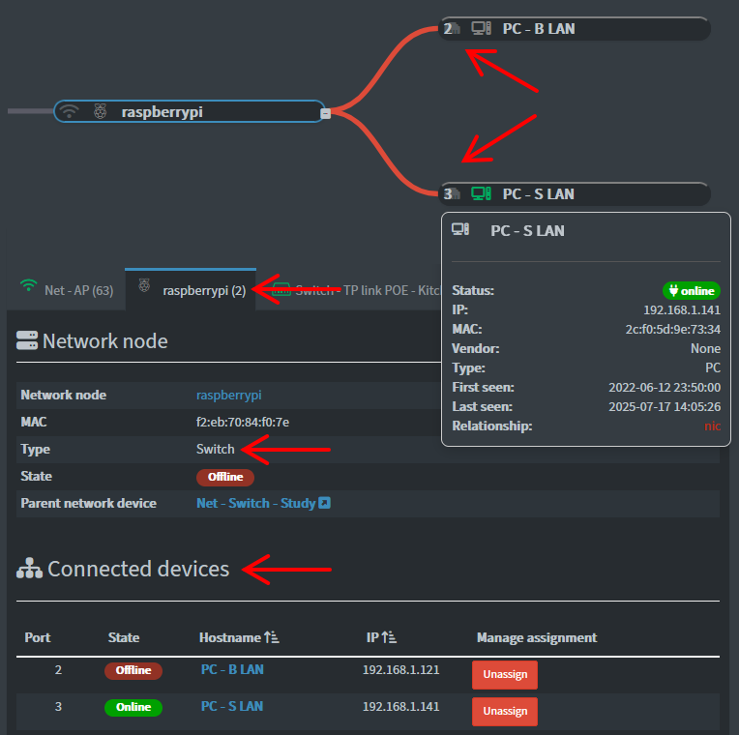
Task: Click the sitemap icon beside Connected devices
Action: 29,570
